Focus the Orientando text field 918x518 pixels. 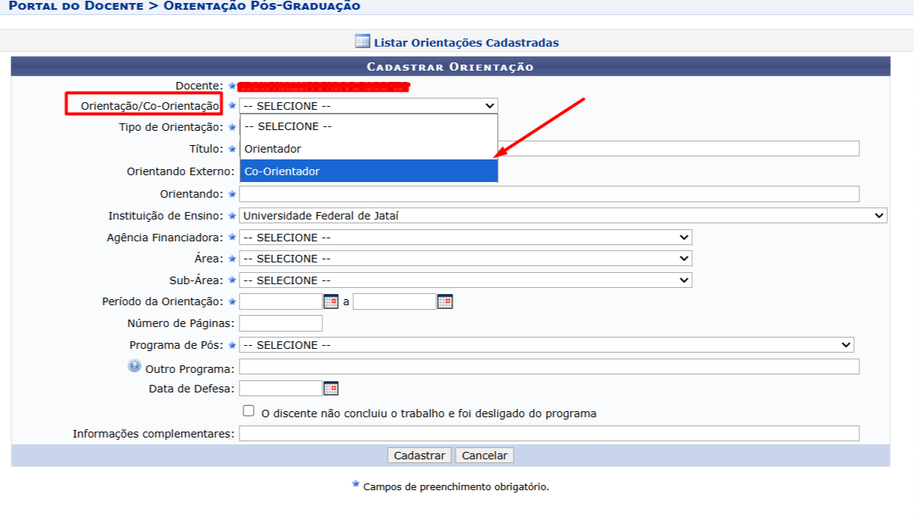pos(549,194)
